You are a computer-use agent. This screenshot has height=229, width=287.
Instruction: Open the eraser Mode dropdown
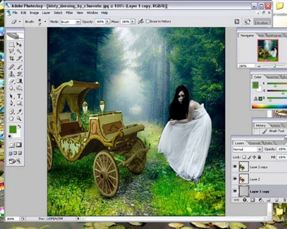[x=70, y=22]
